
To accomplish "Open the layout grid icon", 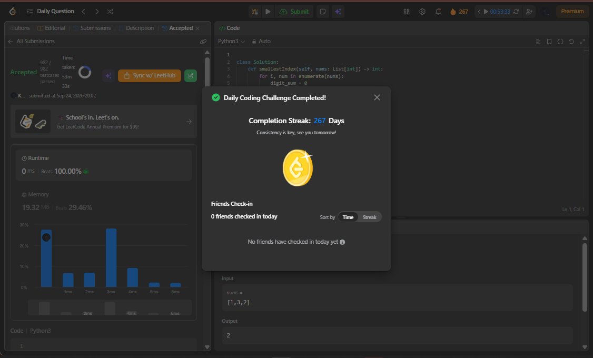I will [x=407, y=12].
